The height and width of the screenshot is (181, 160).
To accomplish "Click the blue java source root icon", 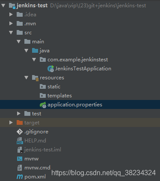I will coord(35,51).
